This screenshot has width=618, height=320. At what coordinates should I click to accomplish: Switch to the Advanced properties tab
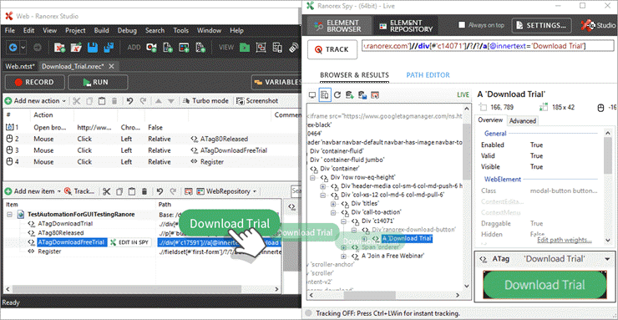click(523, 121)
